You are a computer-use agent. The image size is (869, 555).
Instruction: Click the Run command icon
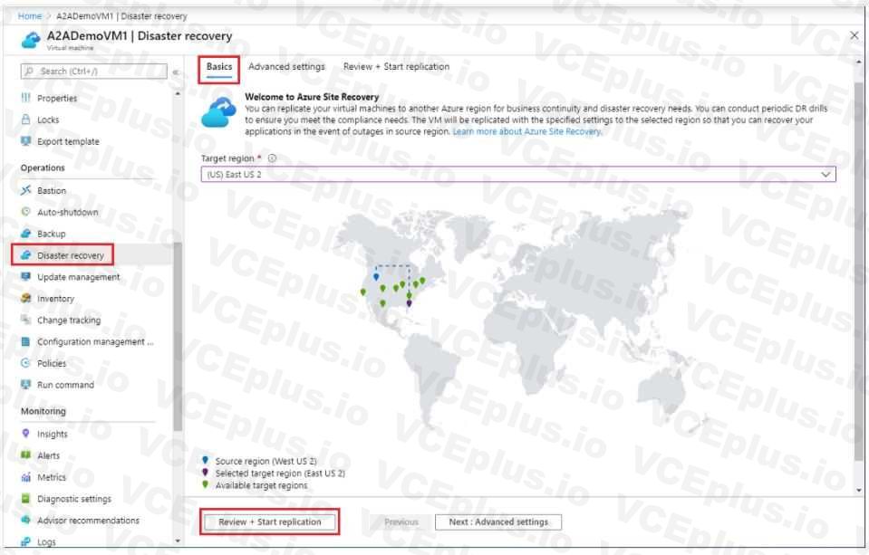click(x=25, y=385)
